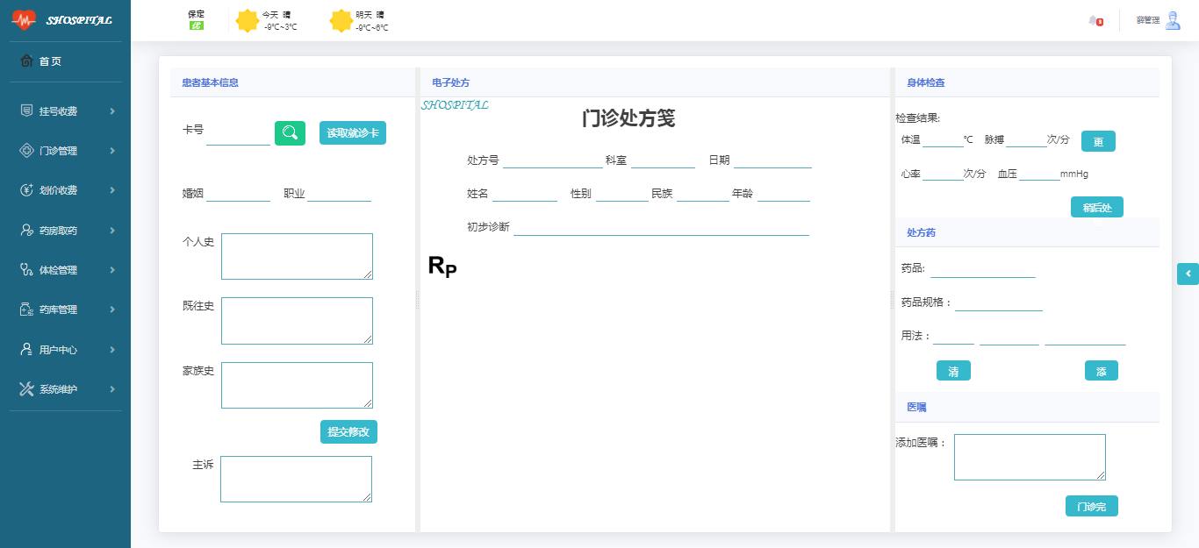Expand the 划价收费 menu chevron
Screen dimensions: 1199x548
point(112,190)
